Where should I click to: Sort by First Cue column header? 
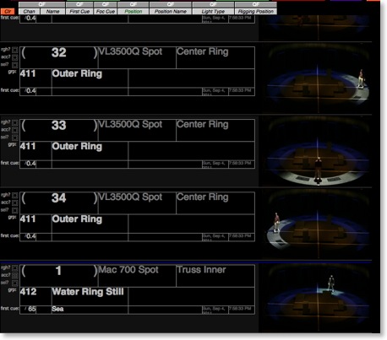pyautogui.click(x=79, y=11)
